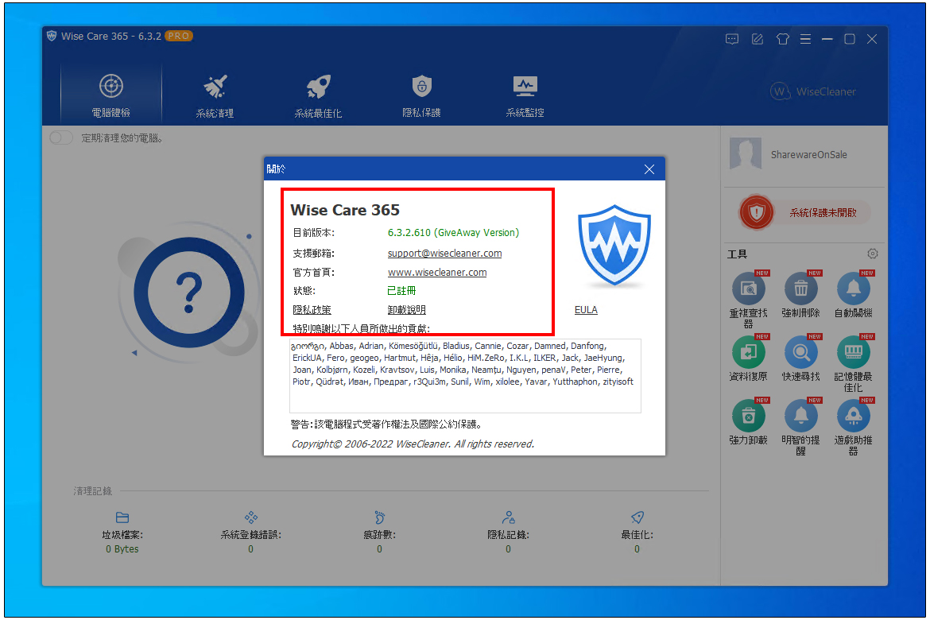Click the red shield protection icon
The image size is (930, 620).
756,212
